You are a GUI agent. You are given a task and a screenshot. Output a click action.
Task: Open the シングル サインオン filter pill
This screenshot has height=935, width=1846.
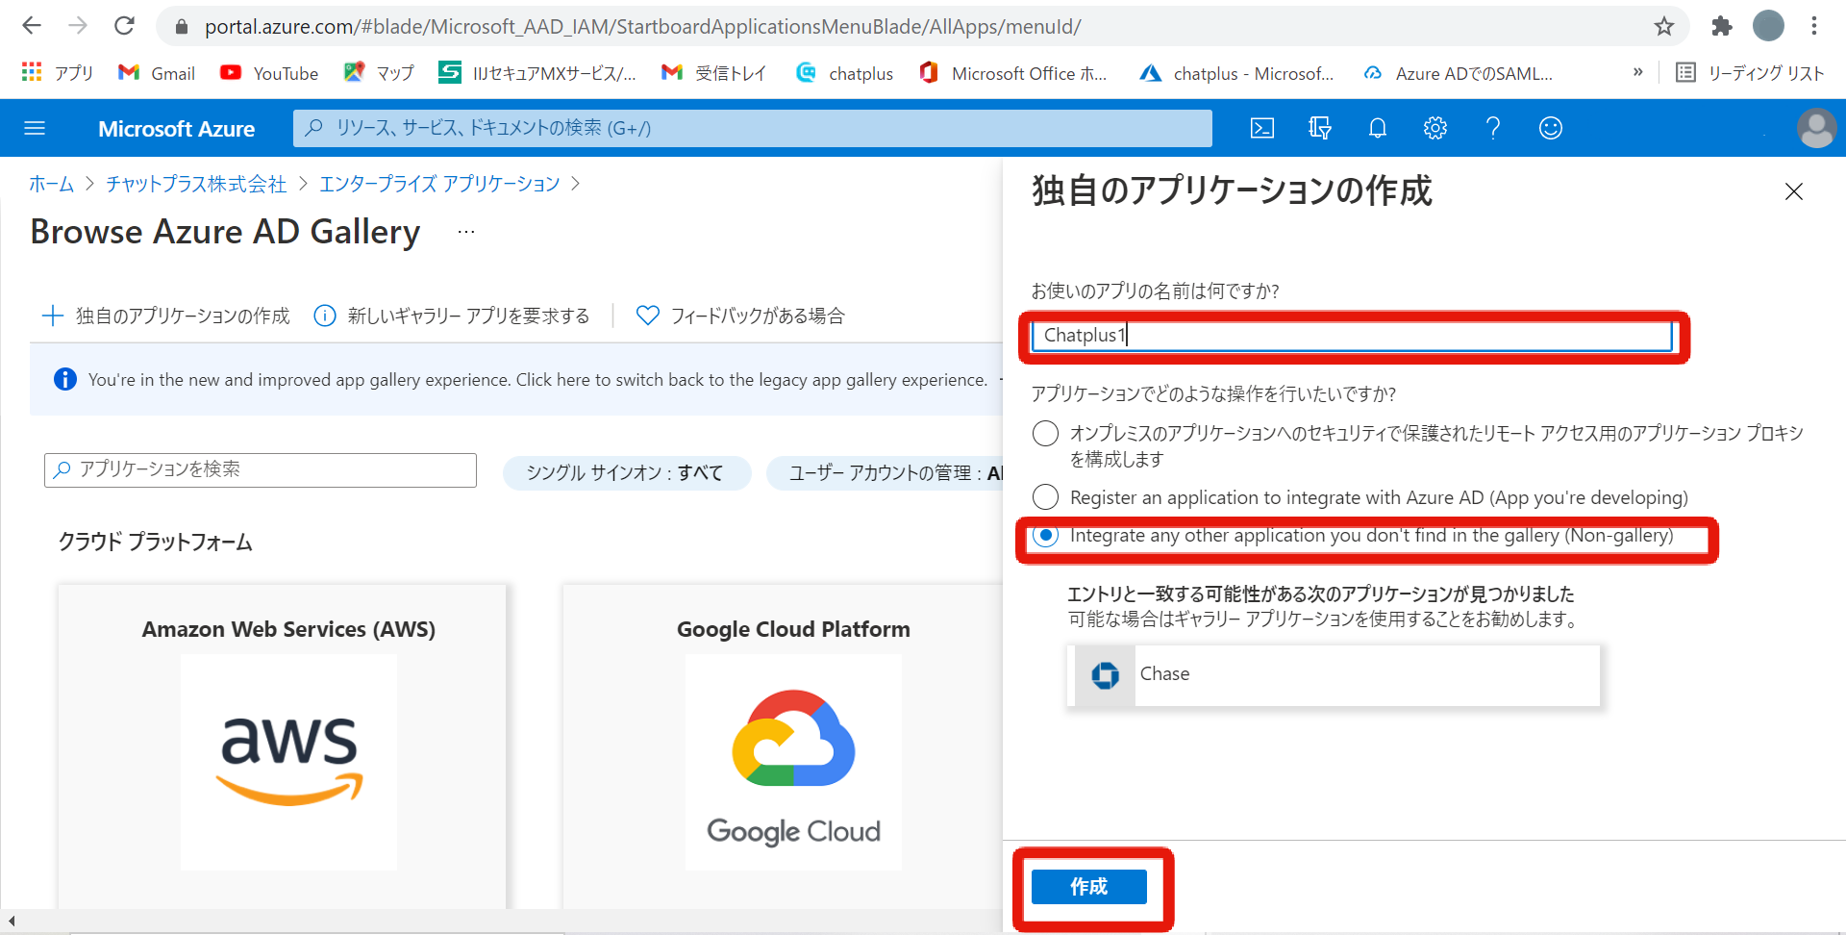(626, 473)
